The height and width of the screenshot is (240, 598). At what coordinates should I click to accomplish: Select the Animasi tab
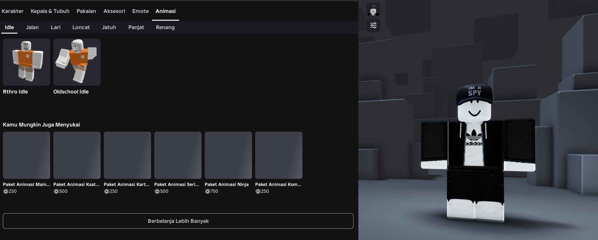click(166, 11)
